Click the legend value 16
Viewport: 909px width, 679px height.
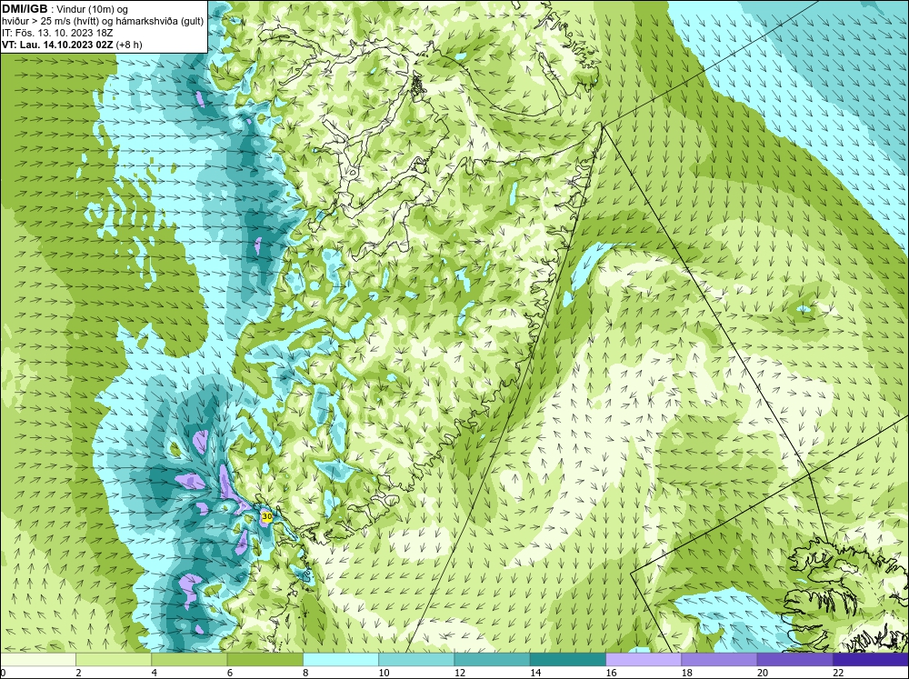[x=611, y=673]
